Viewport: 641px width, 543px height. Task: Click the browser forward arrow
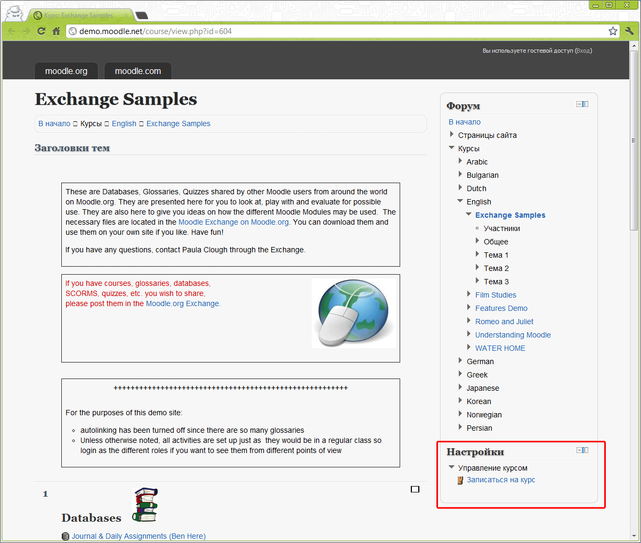pos(26,31)
